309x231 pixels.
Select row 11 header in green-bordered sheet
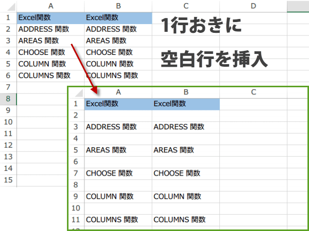coord(76,220)
